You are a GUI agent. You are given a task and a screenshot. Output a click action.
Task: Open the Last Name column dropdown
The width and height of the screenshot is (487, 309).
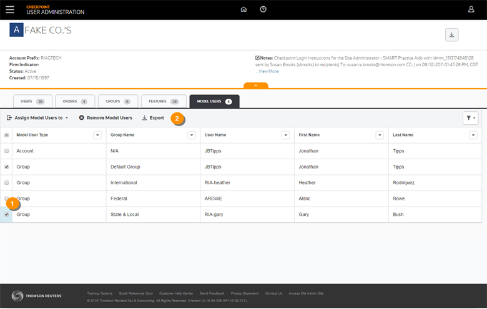pos(473,135)
